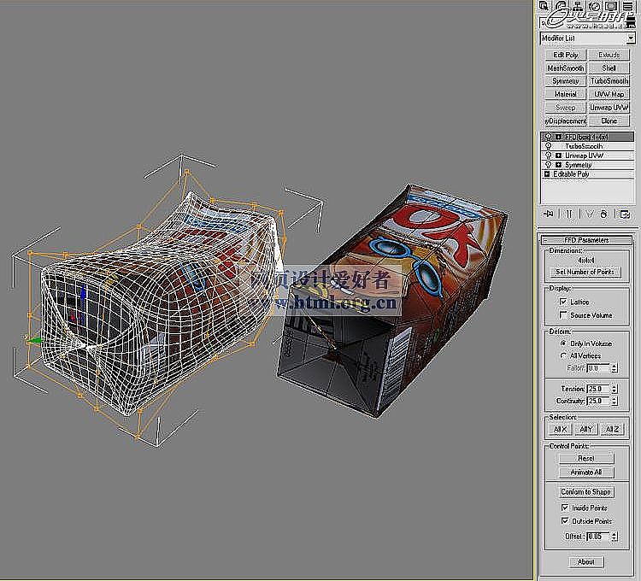Viewport: 641px width, 581px height.
Task: Click Unwrap UVW button in modifier set
Action: 609,108
